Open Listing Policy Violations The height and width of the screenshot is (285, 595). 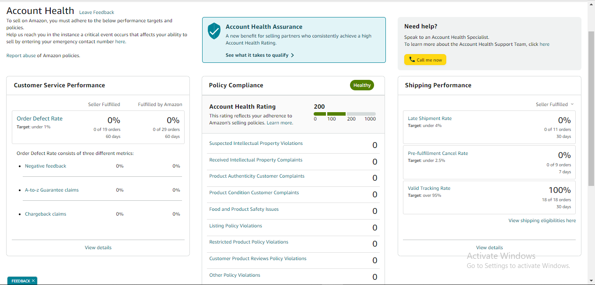pyautogui.click(x=235, y=226)
